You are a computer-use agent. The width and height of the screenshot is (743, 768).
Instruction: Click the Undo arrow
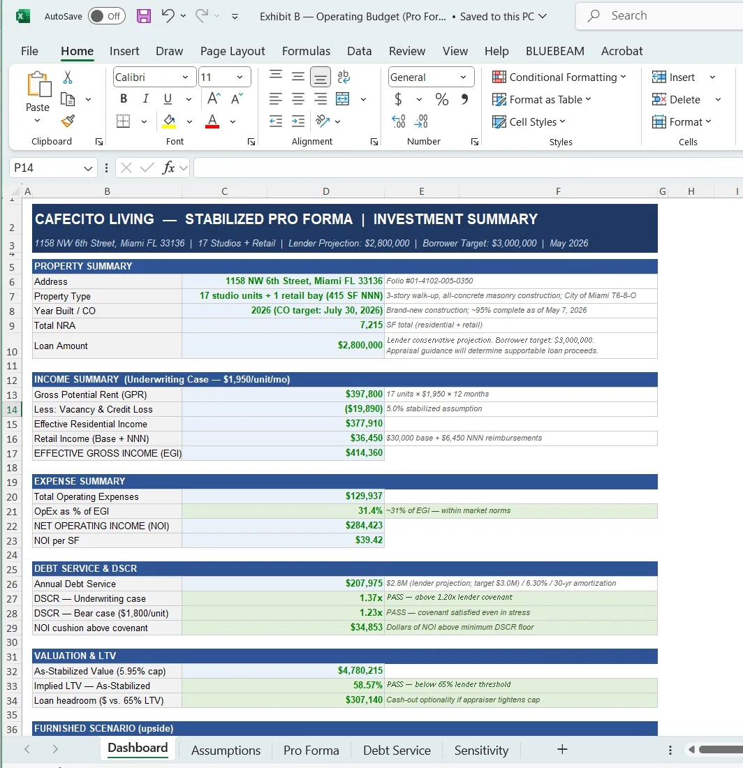click(168, 15)
